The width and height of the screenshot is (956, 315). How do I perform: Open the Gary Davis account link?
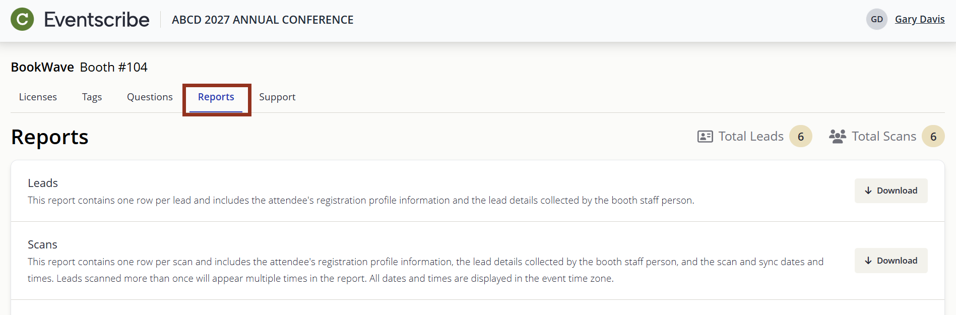(920, 19)
